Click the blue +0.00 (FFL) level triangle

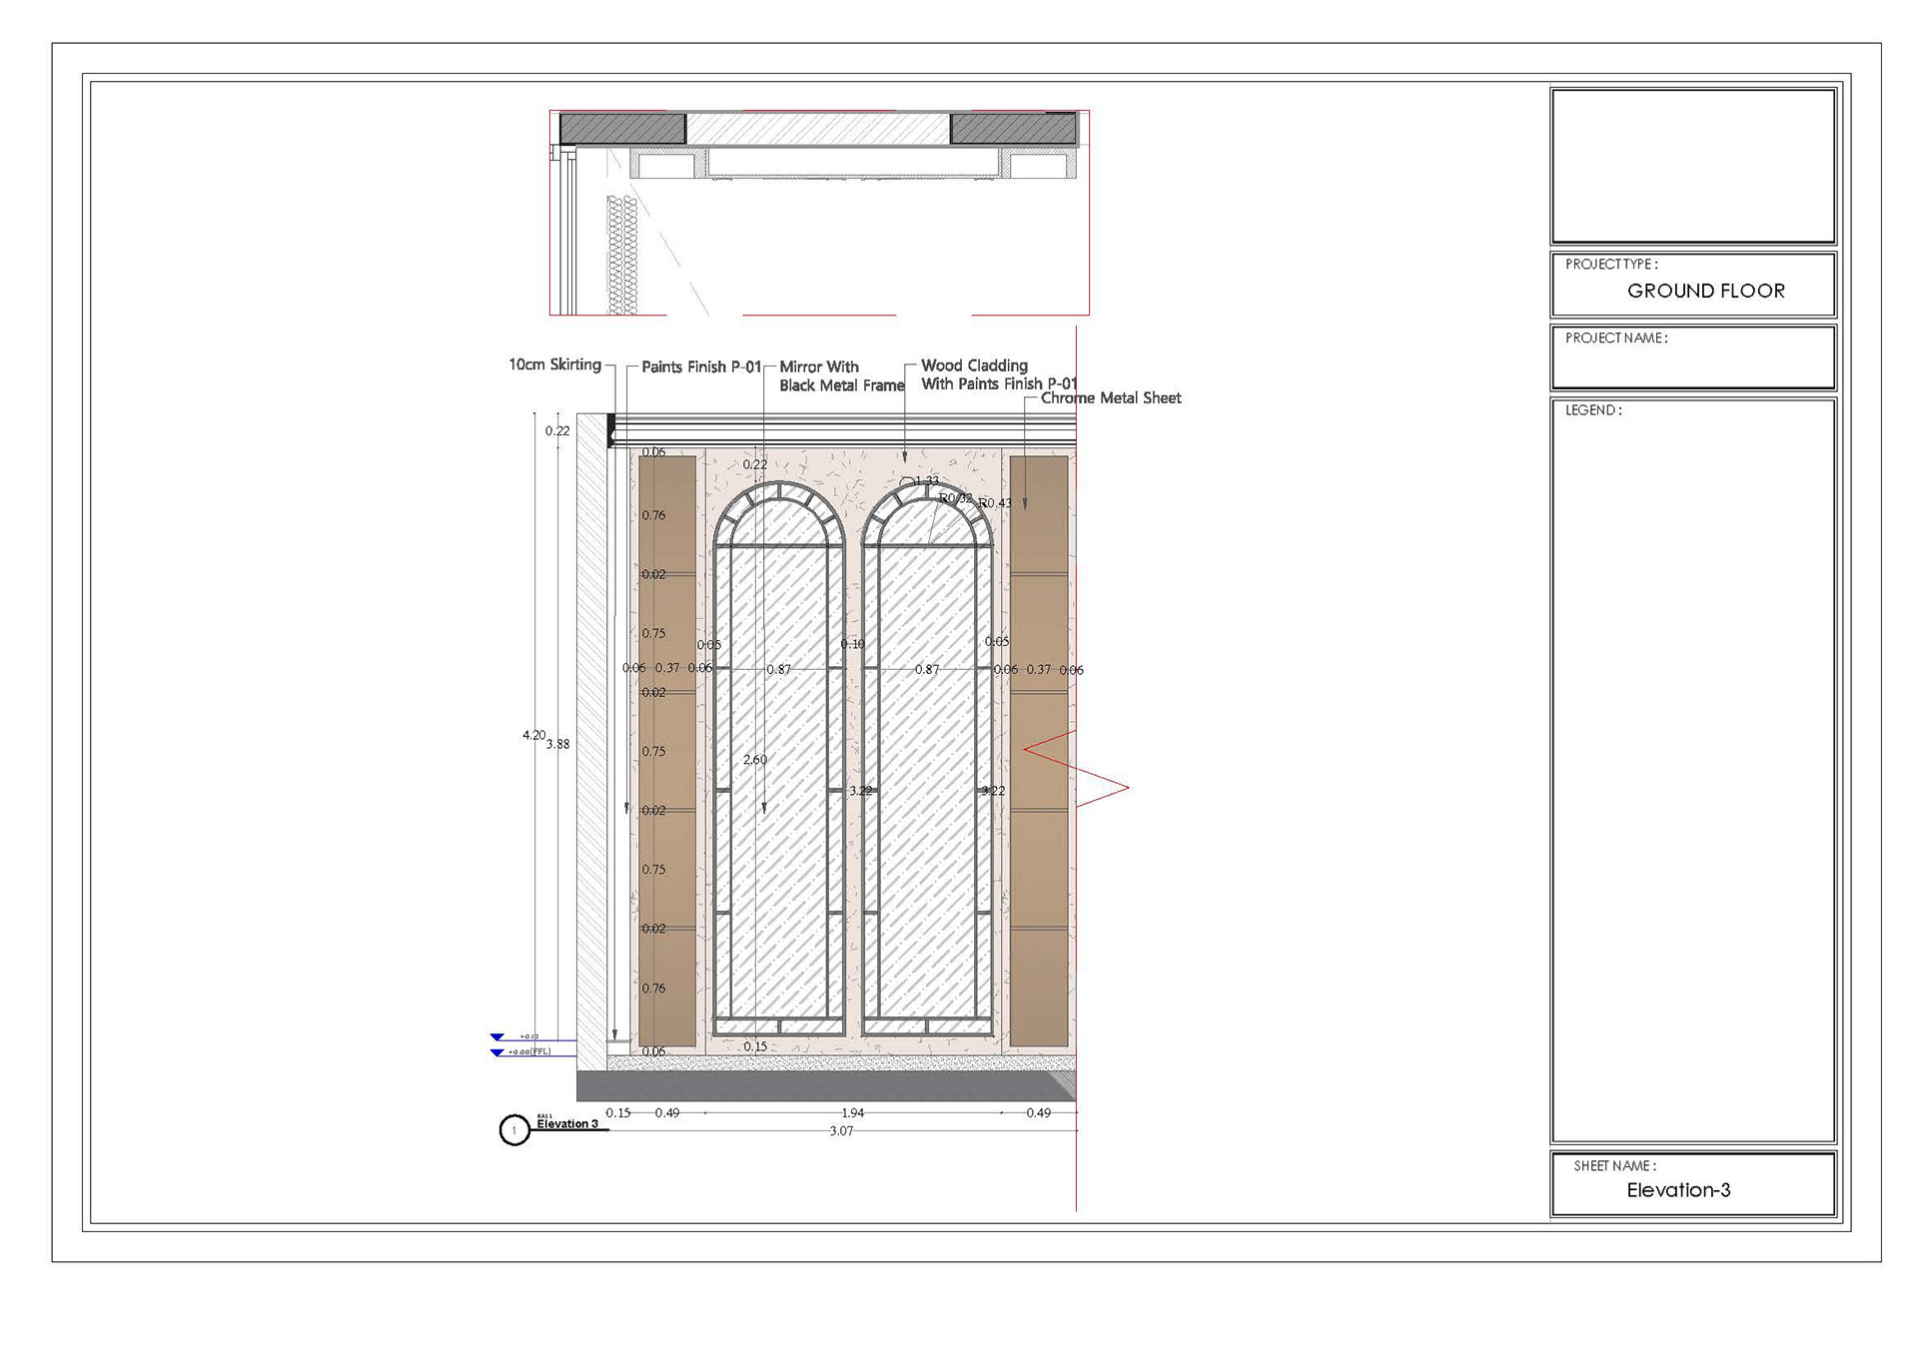click(497, 1052)
